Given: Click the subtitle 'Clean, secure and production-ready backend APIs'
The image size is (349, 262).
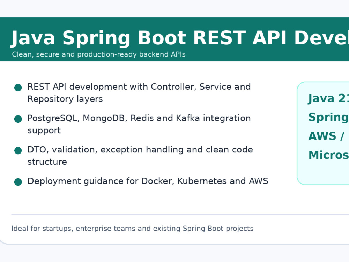Looking at the screenshot, I should tap(99, 54).
